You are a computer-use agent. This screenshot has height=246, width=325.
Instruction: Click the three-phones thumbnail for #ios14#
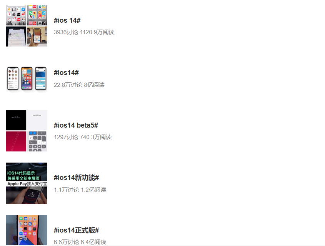point(27,78)
